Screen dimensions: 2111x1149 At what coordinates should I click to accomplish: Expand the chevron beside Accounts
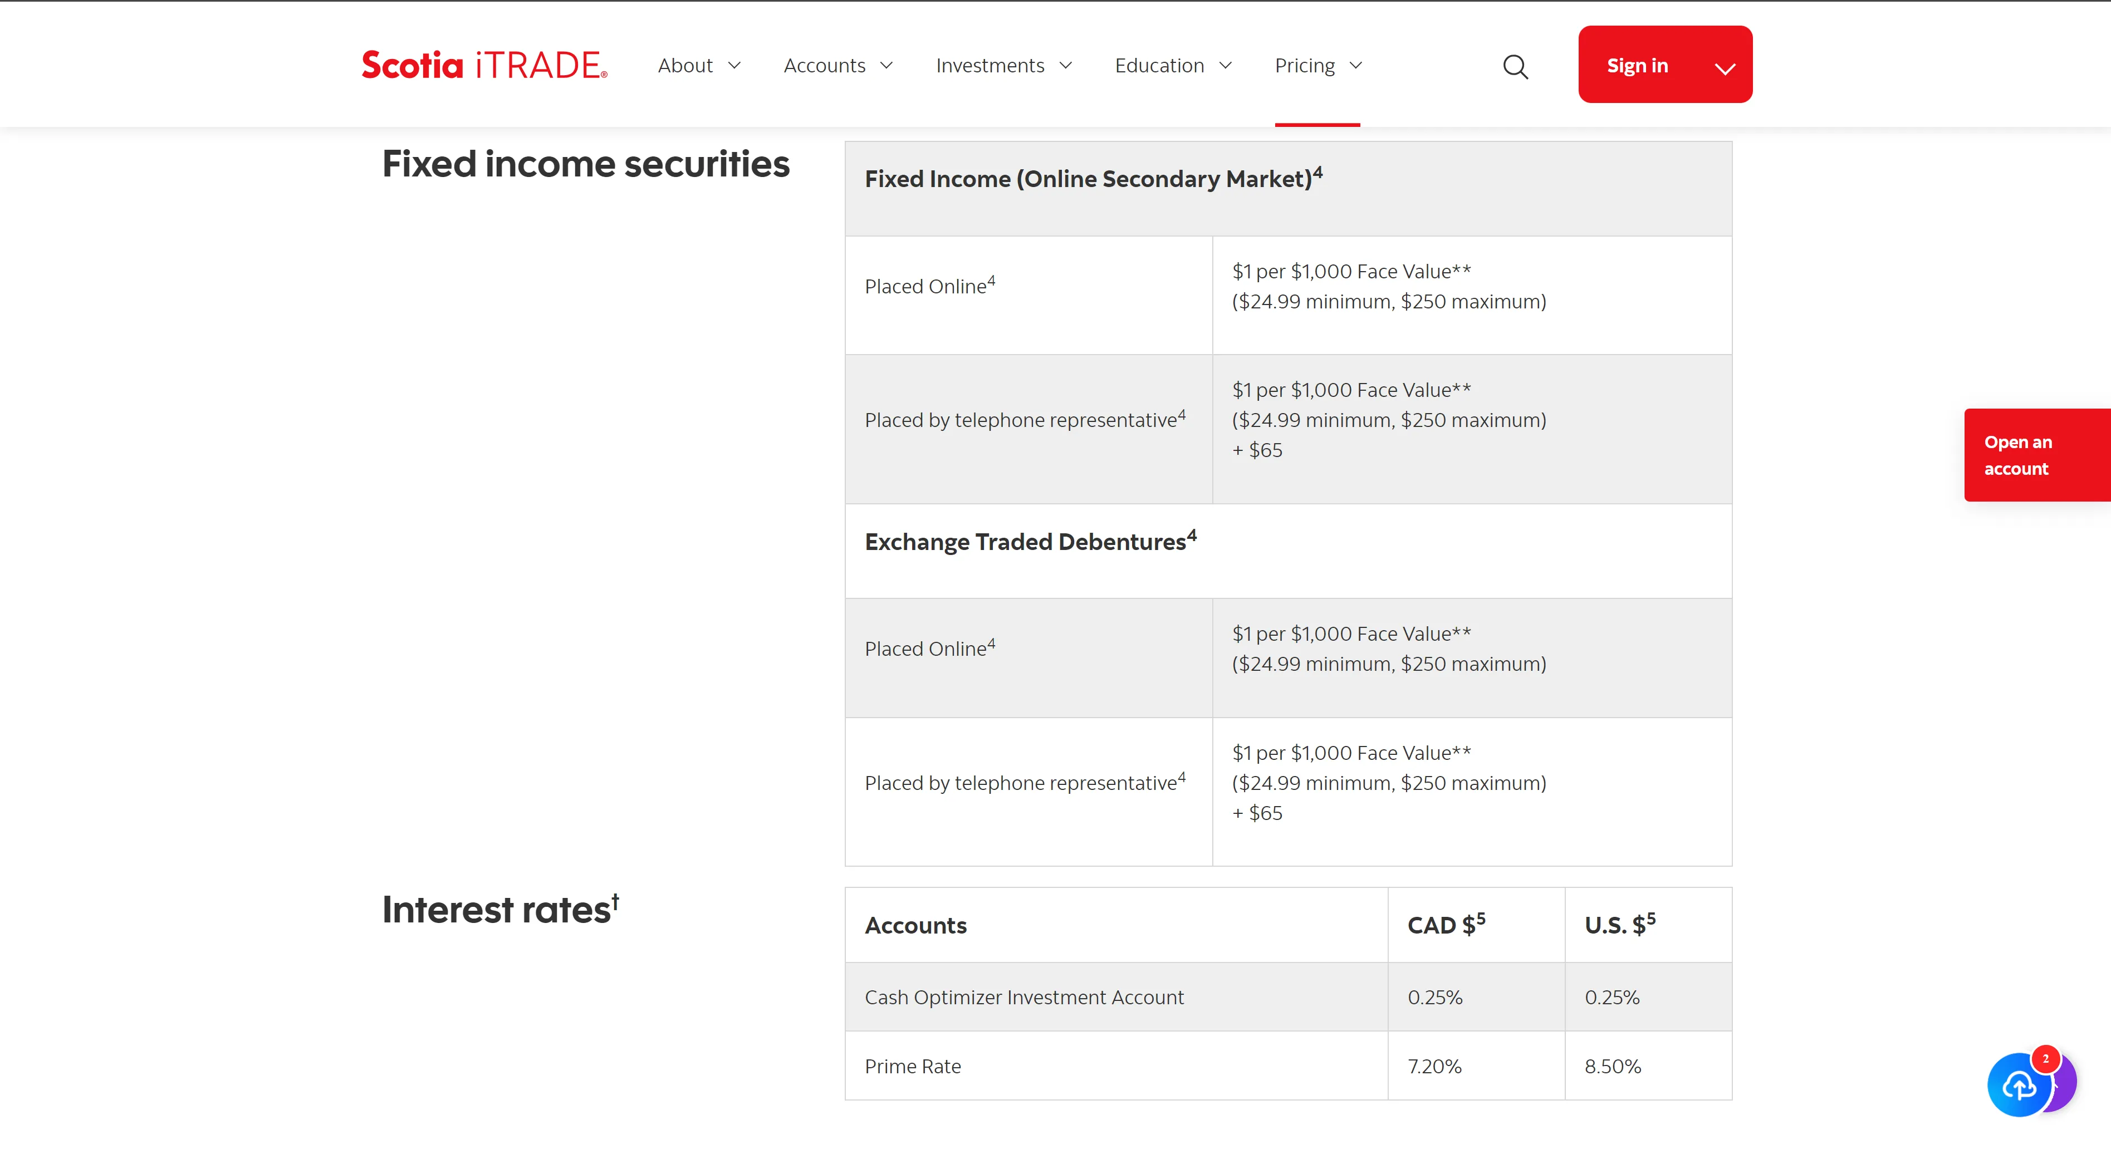886,66
